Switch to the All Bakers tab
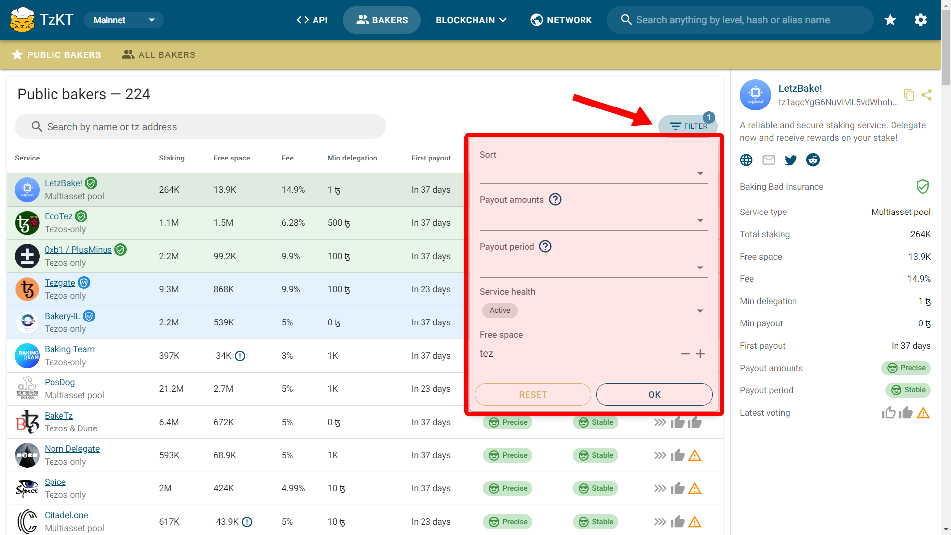The width and height of the screenshot is (951, 535). (159, 55)
